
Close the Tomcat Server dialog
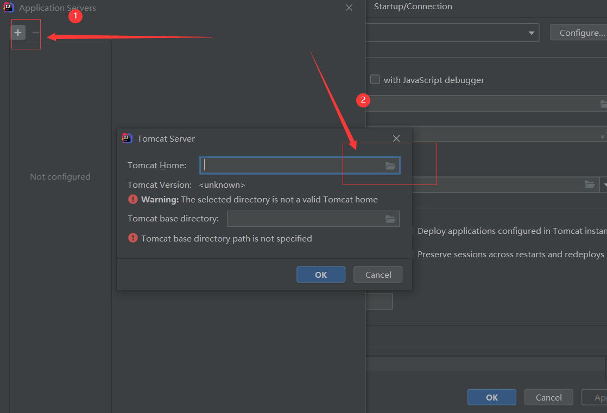click(x=396, y=138)
